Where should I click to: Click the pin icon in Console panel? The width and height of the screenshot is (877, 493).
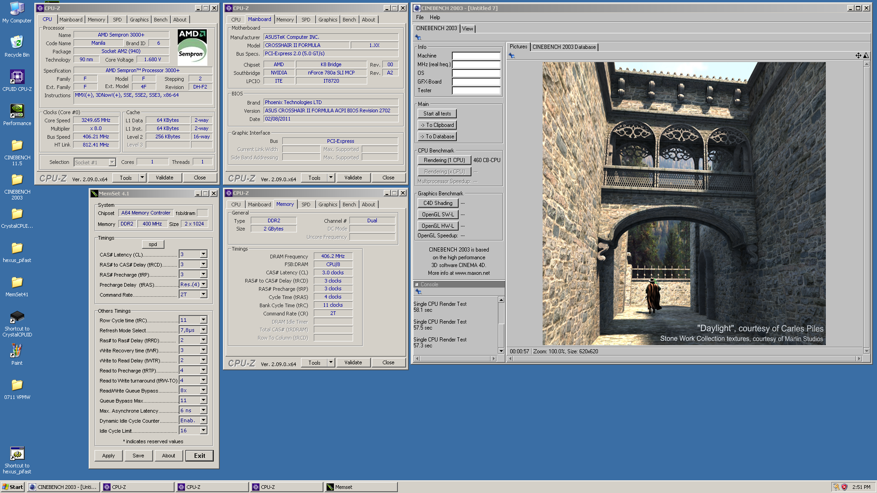pyautogui.click(x=418, y=291)
